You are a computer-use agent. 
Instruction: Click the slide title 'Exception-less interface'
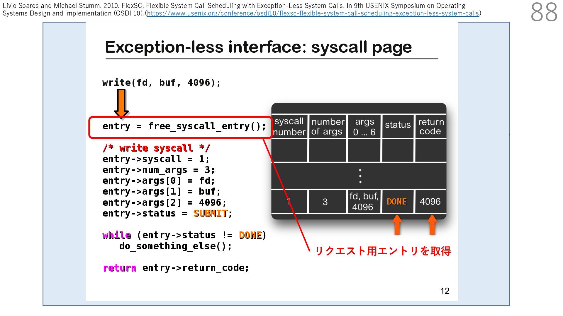[x=258, y=47]
